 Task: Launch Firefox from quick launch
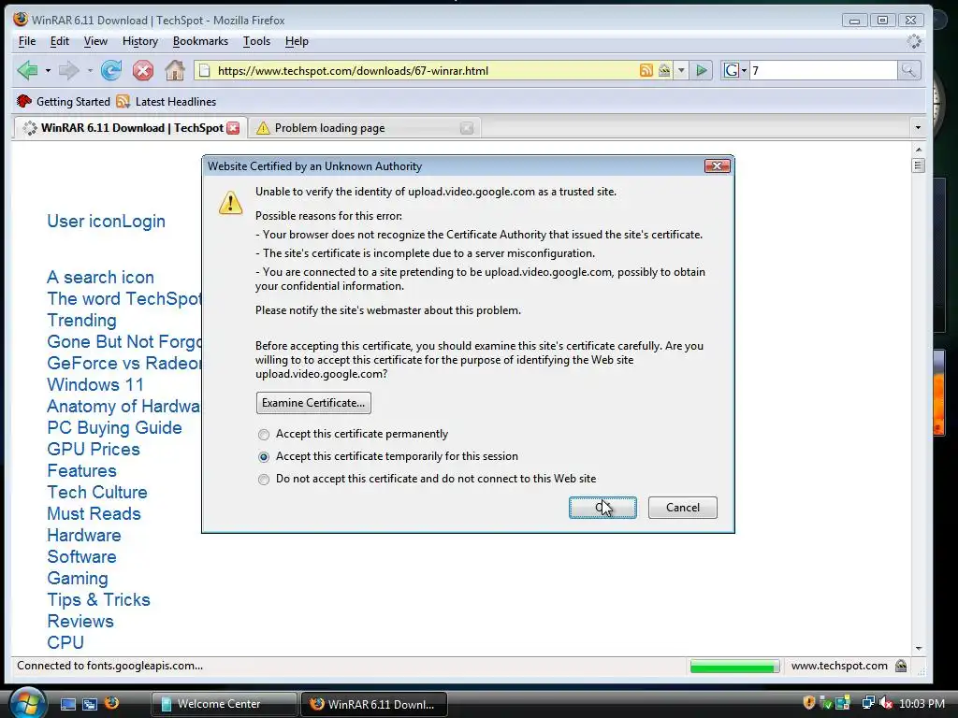(112, 703)
